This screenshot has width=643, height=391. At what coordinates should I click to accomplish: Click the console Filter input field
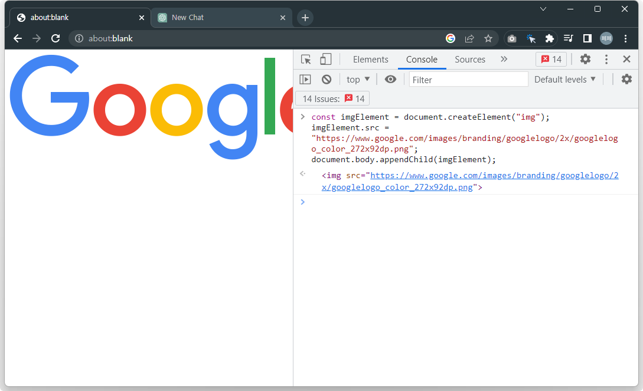click(468, 80)
